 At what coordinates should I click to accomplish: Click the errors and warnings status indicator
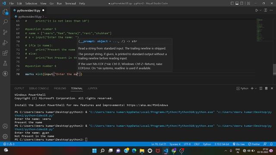click(9, 144)
